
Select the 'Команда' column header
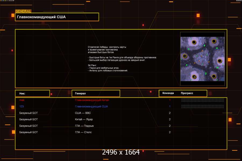coord(168,93)
